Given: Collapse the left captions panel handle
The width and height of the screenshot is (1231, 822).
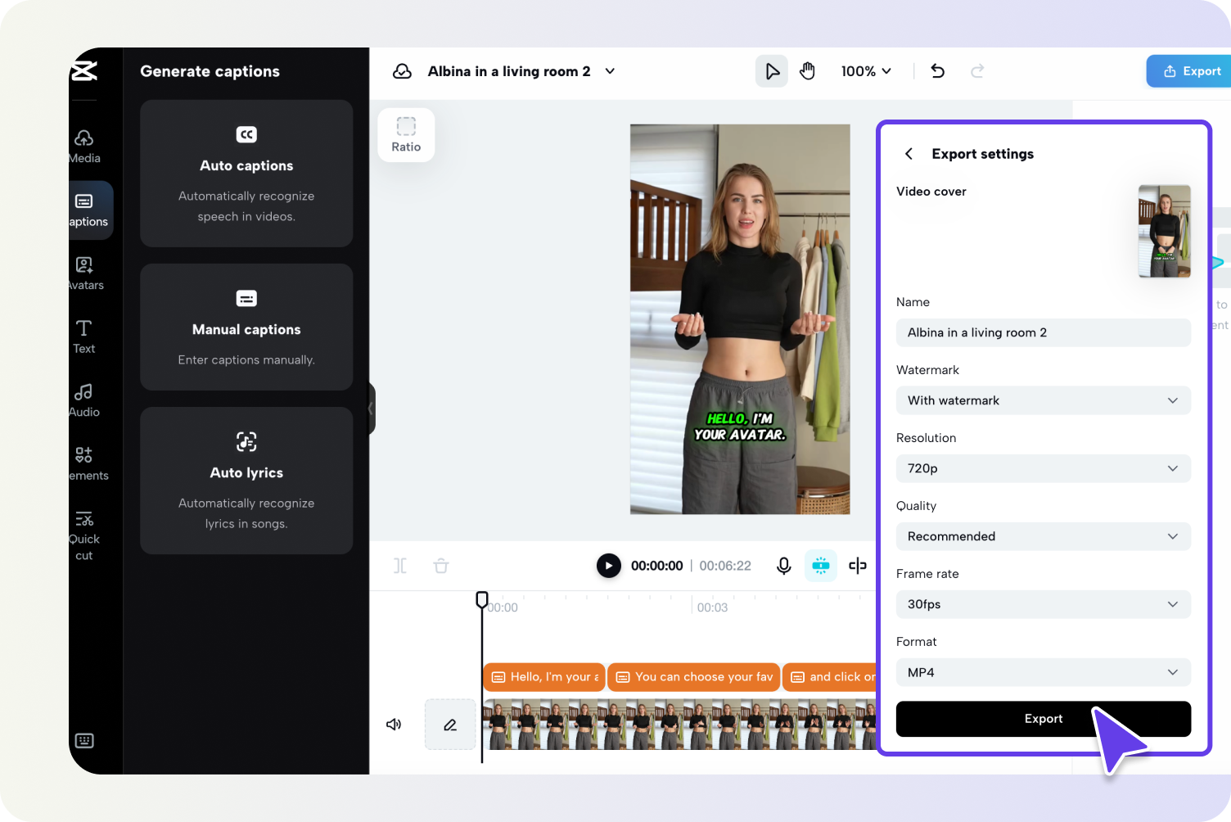Looking at the screenshot, I should pyautogui.click(x=371, y=409).
